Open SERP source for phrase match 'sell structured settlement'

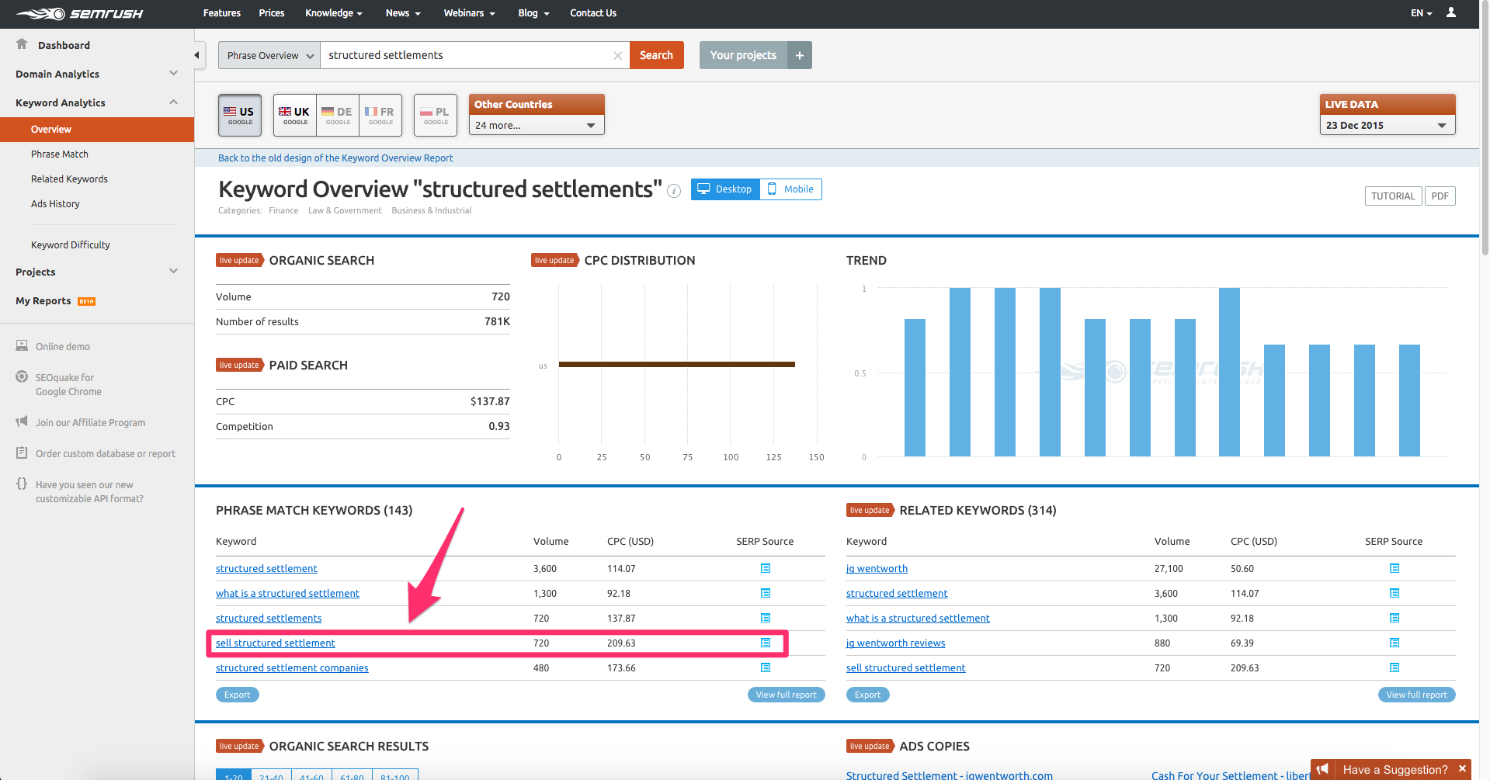coord(766,643)
